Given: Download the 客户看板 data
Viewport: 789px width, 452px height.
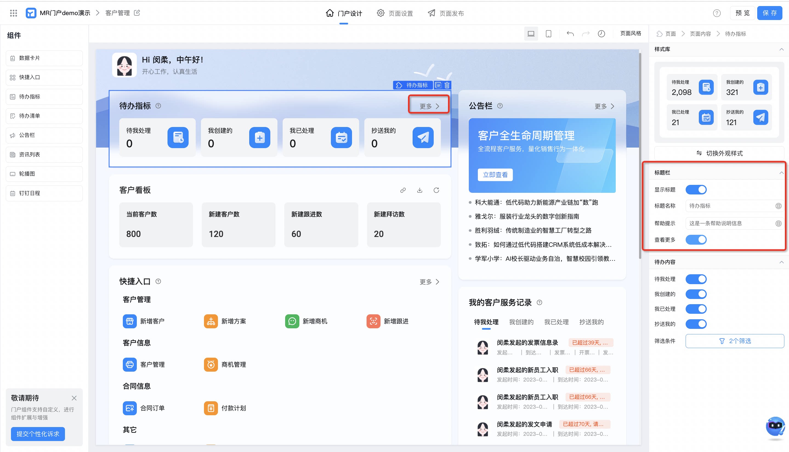Looking at the screenshot, I should (419, 190).
